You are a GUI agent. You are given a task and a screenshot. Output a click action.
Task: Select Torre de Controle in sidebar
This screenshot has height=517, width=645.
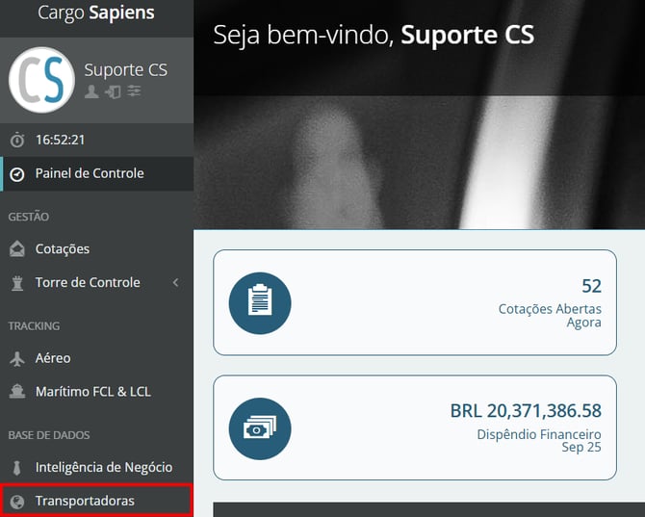click(x=88, y=283)
